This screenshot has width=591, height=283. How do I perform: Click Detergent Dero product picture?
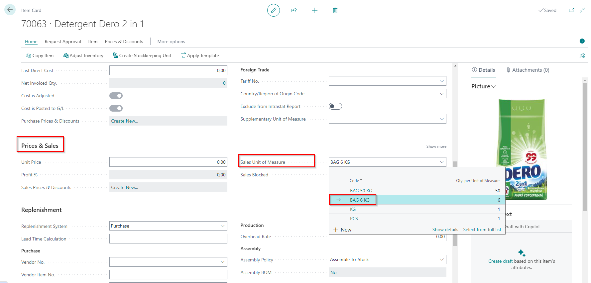click(x=522, y=149)
